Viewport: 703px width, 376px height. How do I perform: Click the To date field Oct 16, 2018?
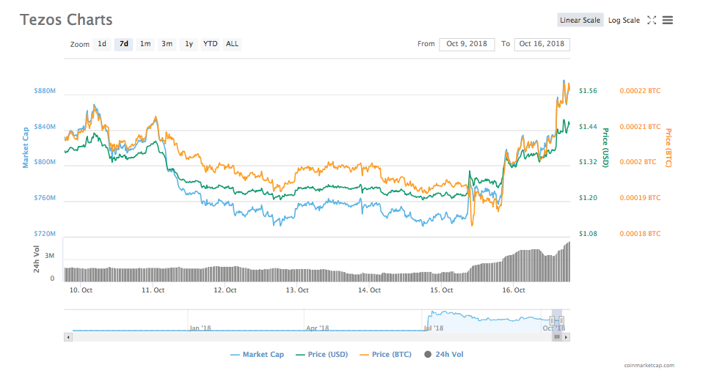[x=542, y=44]
